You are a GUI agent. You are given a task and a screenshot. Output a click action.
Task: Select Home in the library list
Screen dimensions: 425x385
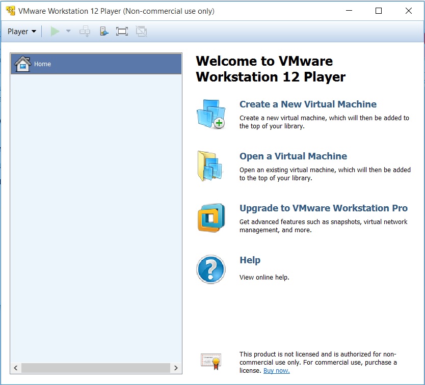click(96, 64)
